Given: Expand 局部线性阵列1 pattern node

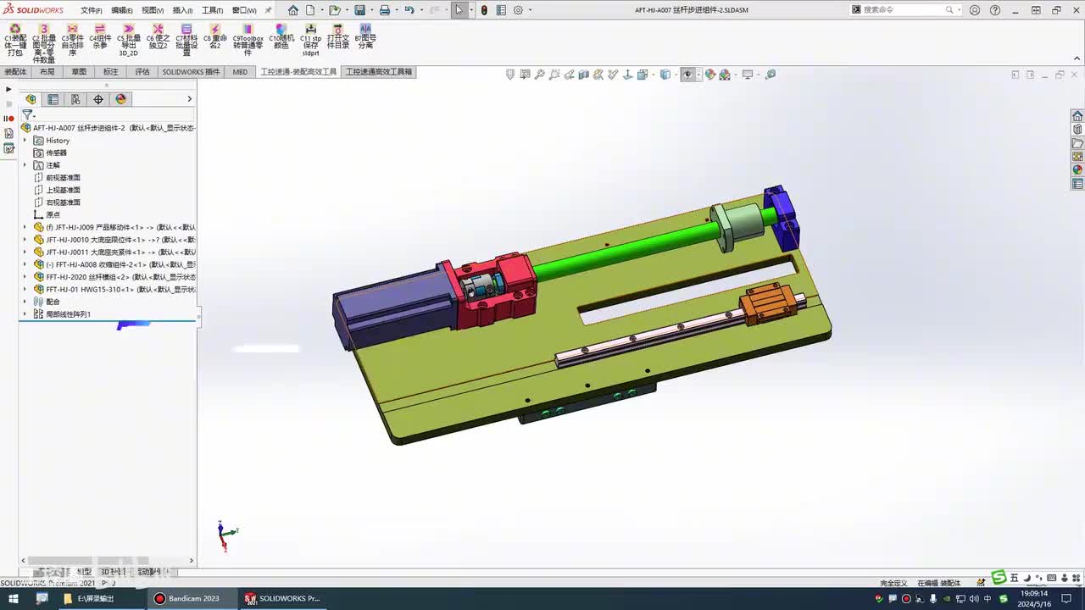Looking at the screenshot, I should point(25,314).
